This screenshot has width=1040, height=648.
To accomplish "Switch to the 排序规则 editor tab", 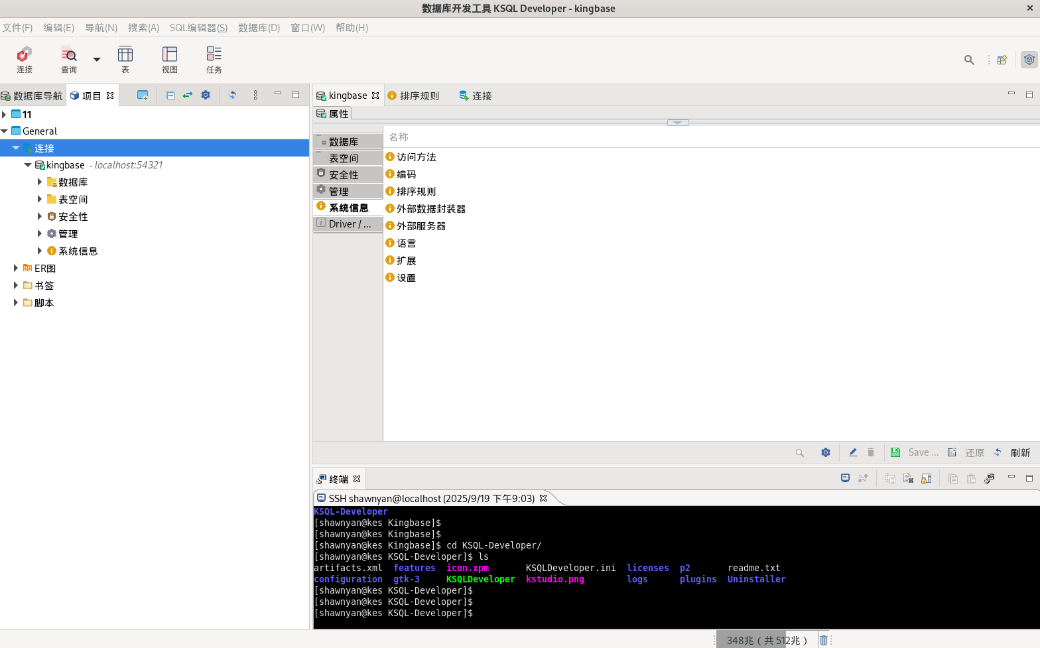I will (x=413, y=96).
